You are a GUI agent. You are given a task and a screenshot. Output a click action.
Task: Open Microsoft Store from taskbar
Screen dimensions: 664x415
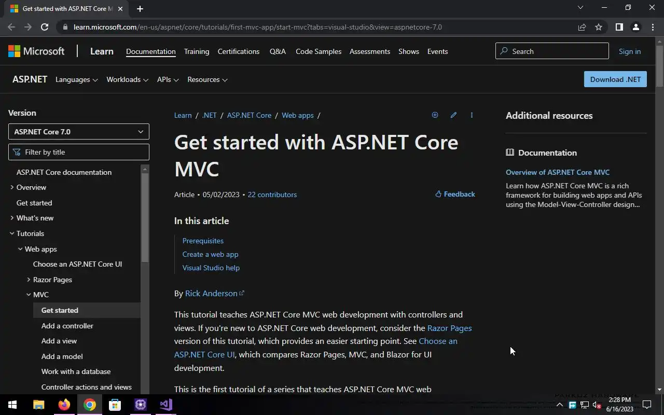(x=115, y=405)
